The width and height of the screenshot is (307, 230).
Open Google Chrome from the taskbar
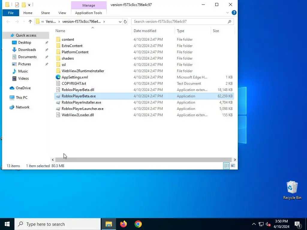pos(138,224)
